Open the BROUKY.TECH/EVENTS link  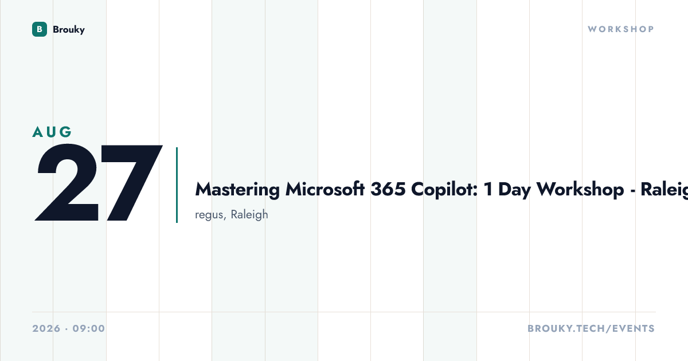point(591,329)
